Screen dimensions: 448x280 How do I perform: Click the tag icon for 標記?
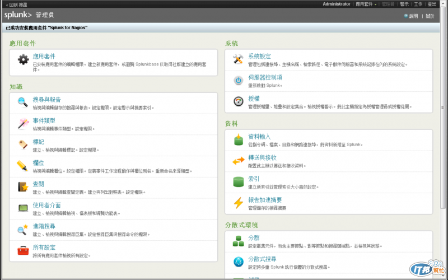click(23, 144)
